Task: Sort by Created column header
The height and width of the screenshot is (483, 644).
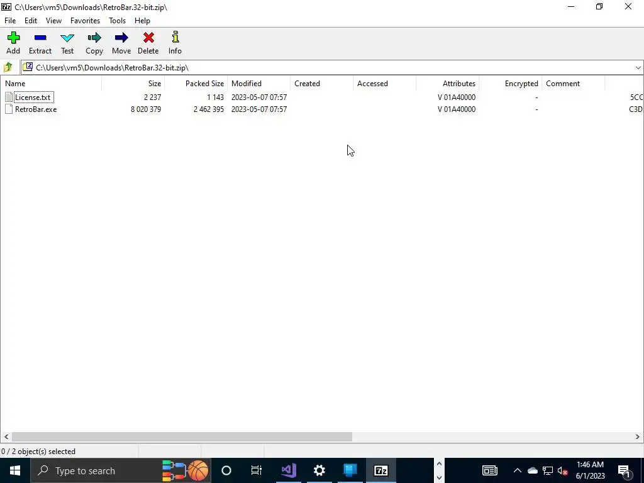Action: coord(321,84)
